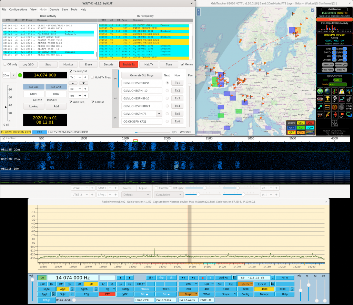The width and height of the screenshot is (353, 305).
Task: Open the File menu in WSJT-X
Action: 4,9
